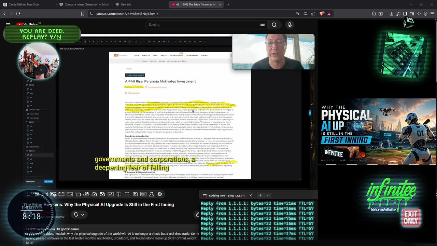Open the gear settings icon in the video toolbar
The image size is (437, 246).
(159, 194)
